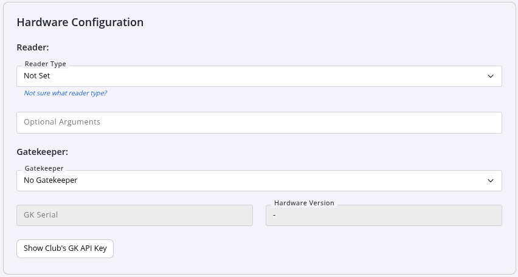Click the 'GK Serial' placeholder text
The width and height of the screenshot is (518, 277).
41,215
